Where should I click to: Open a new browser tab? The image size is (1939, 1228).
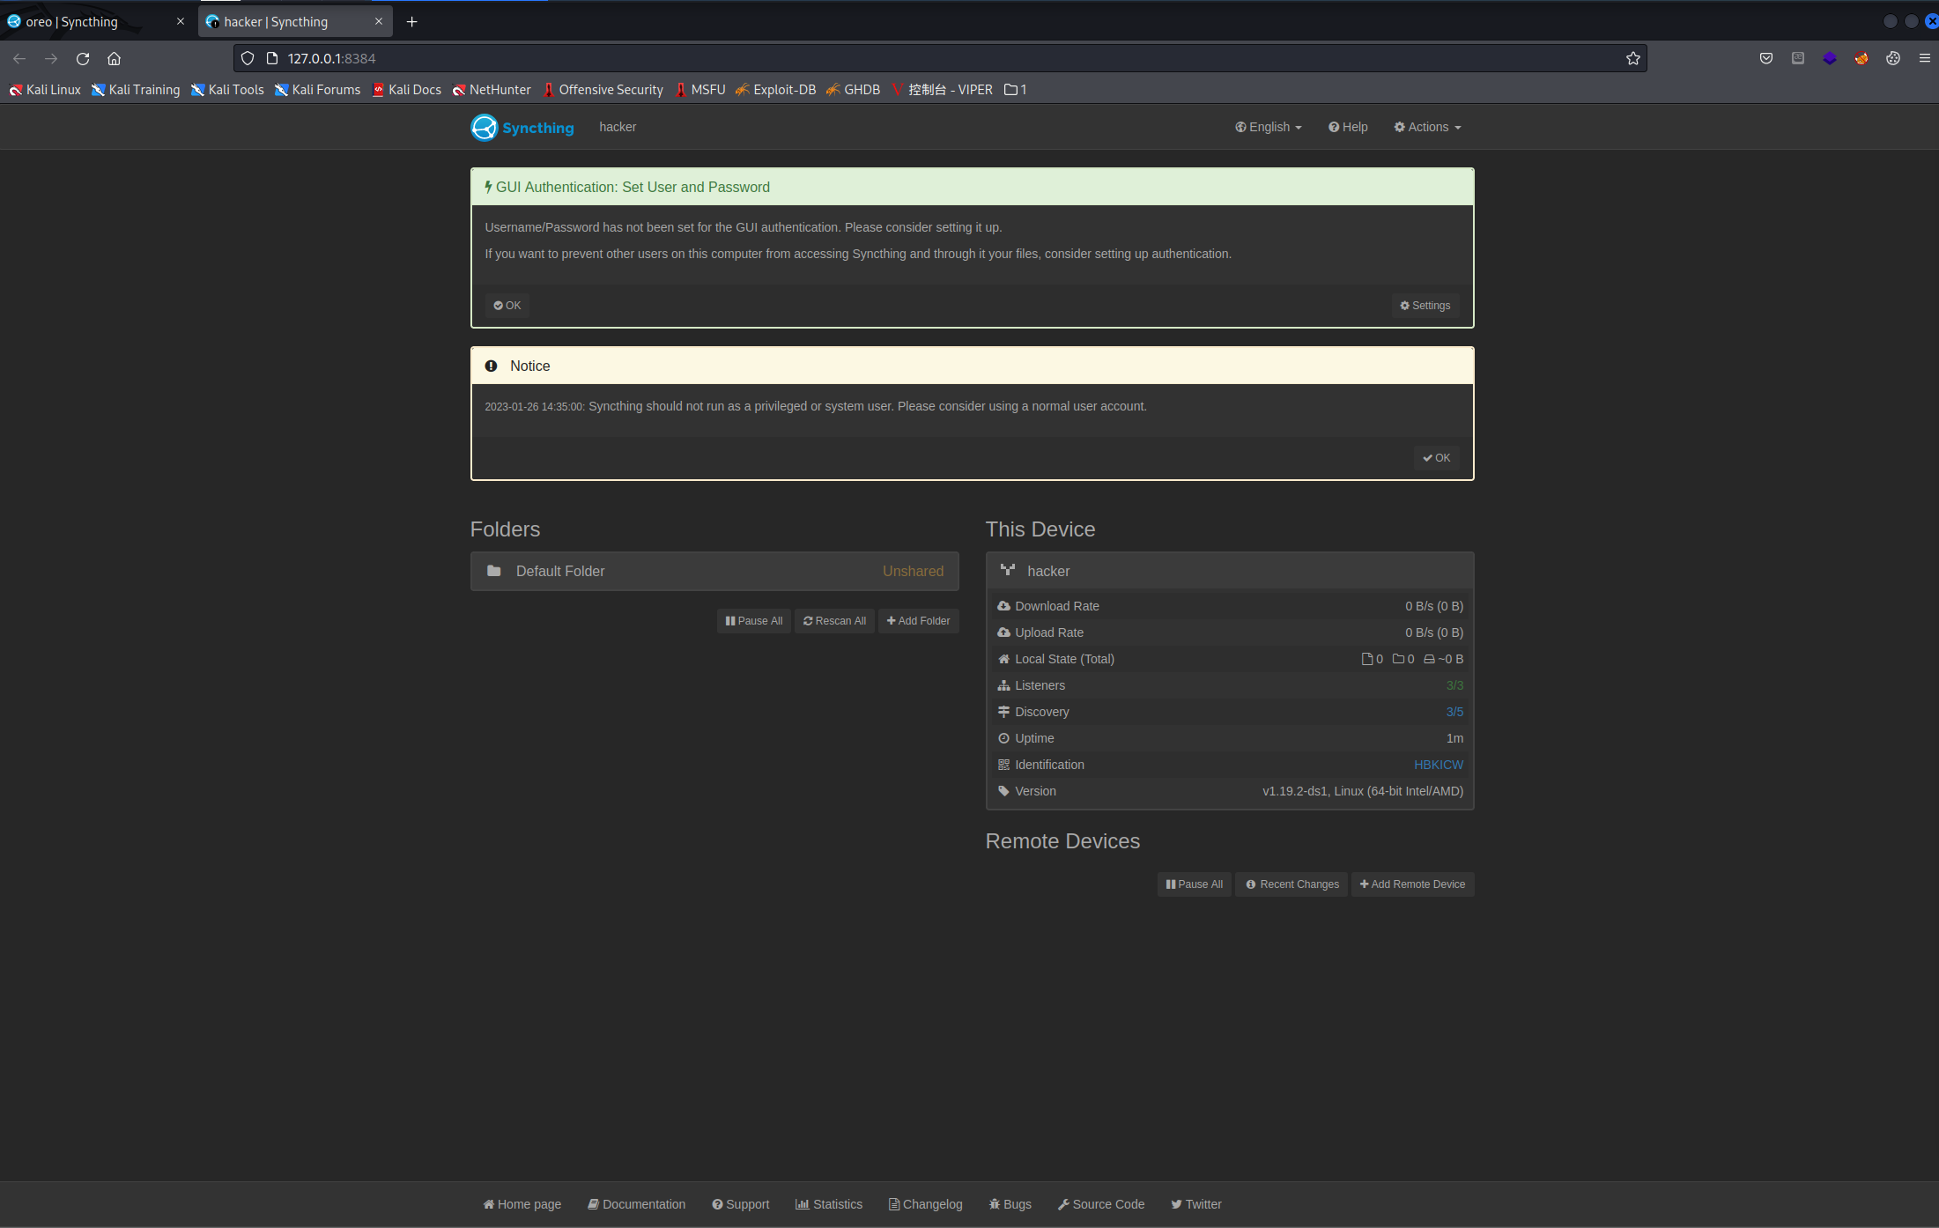tap(411, 22)
